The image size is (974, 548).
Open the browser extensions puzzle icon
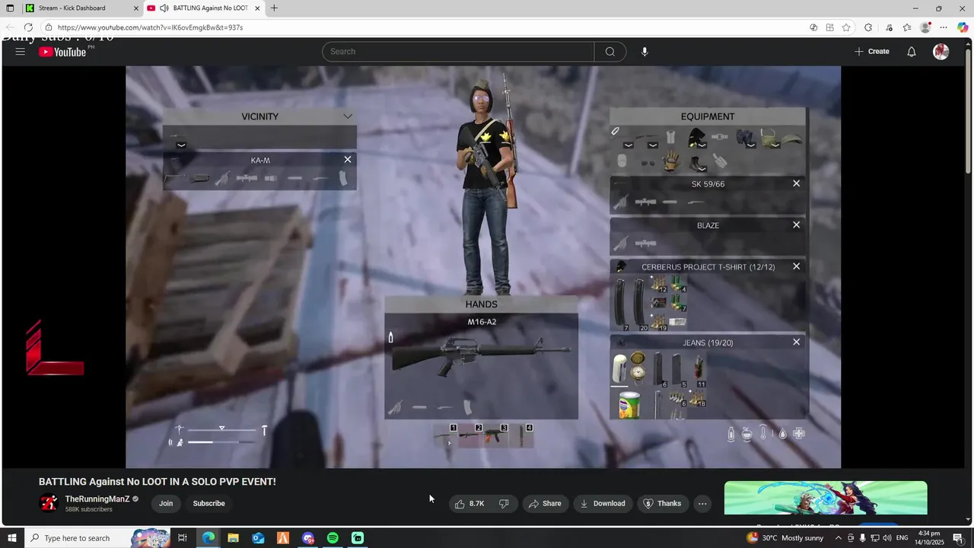click(868, 27)
